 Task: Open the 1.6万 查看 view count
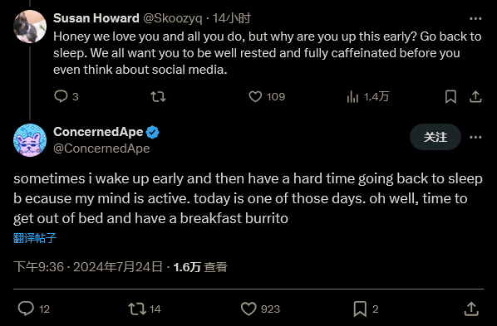[200, 267]
